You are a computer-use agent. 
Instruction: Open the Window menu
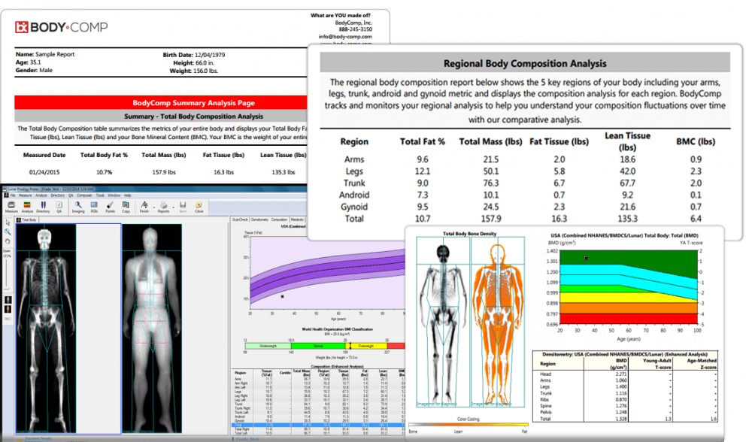click(114, 195)
